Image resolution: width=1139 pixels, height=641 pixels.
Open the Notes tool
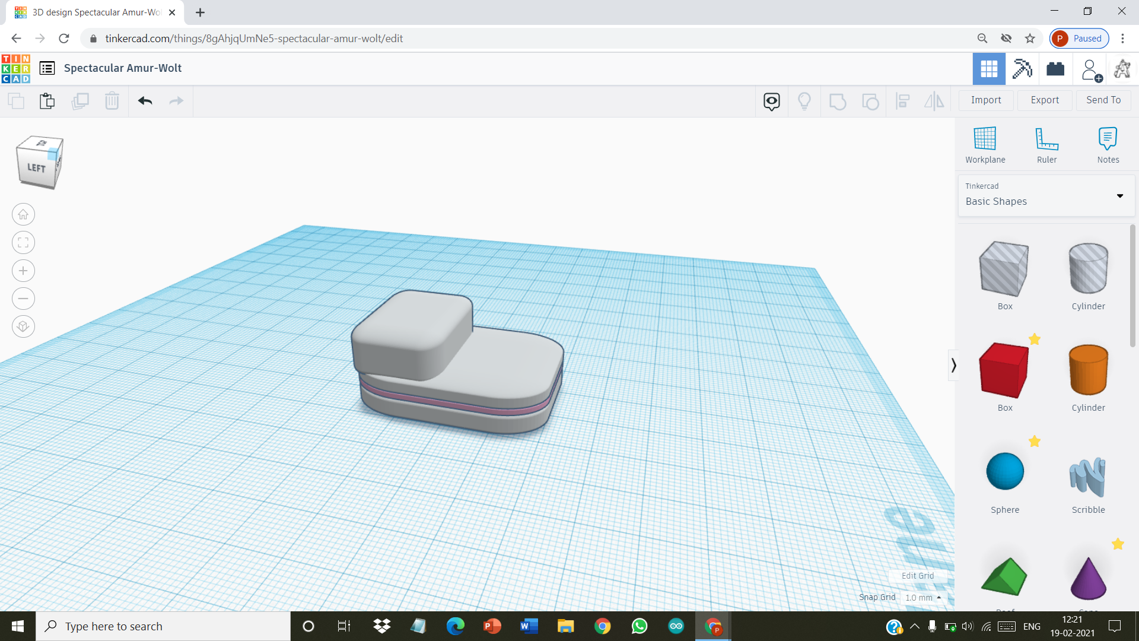click(1108, 139)
